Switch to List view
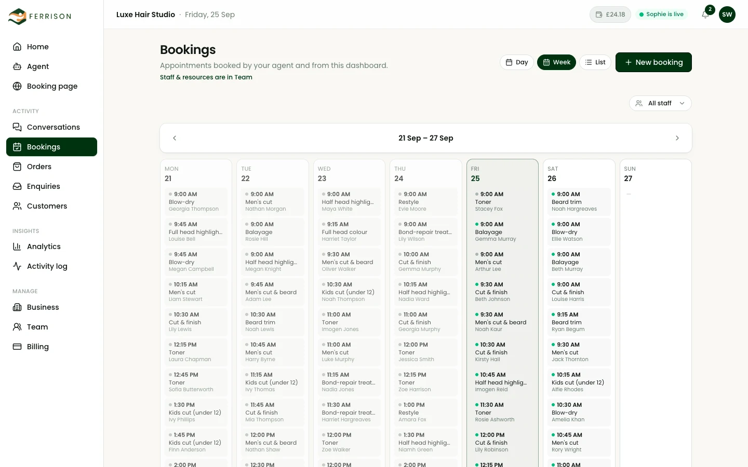This screenshot has width=748, height=467. point(595,62)
